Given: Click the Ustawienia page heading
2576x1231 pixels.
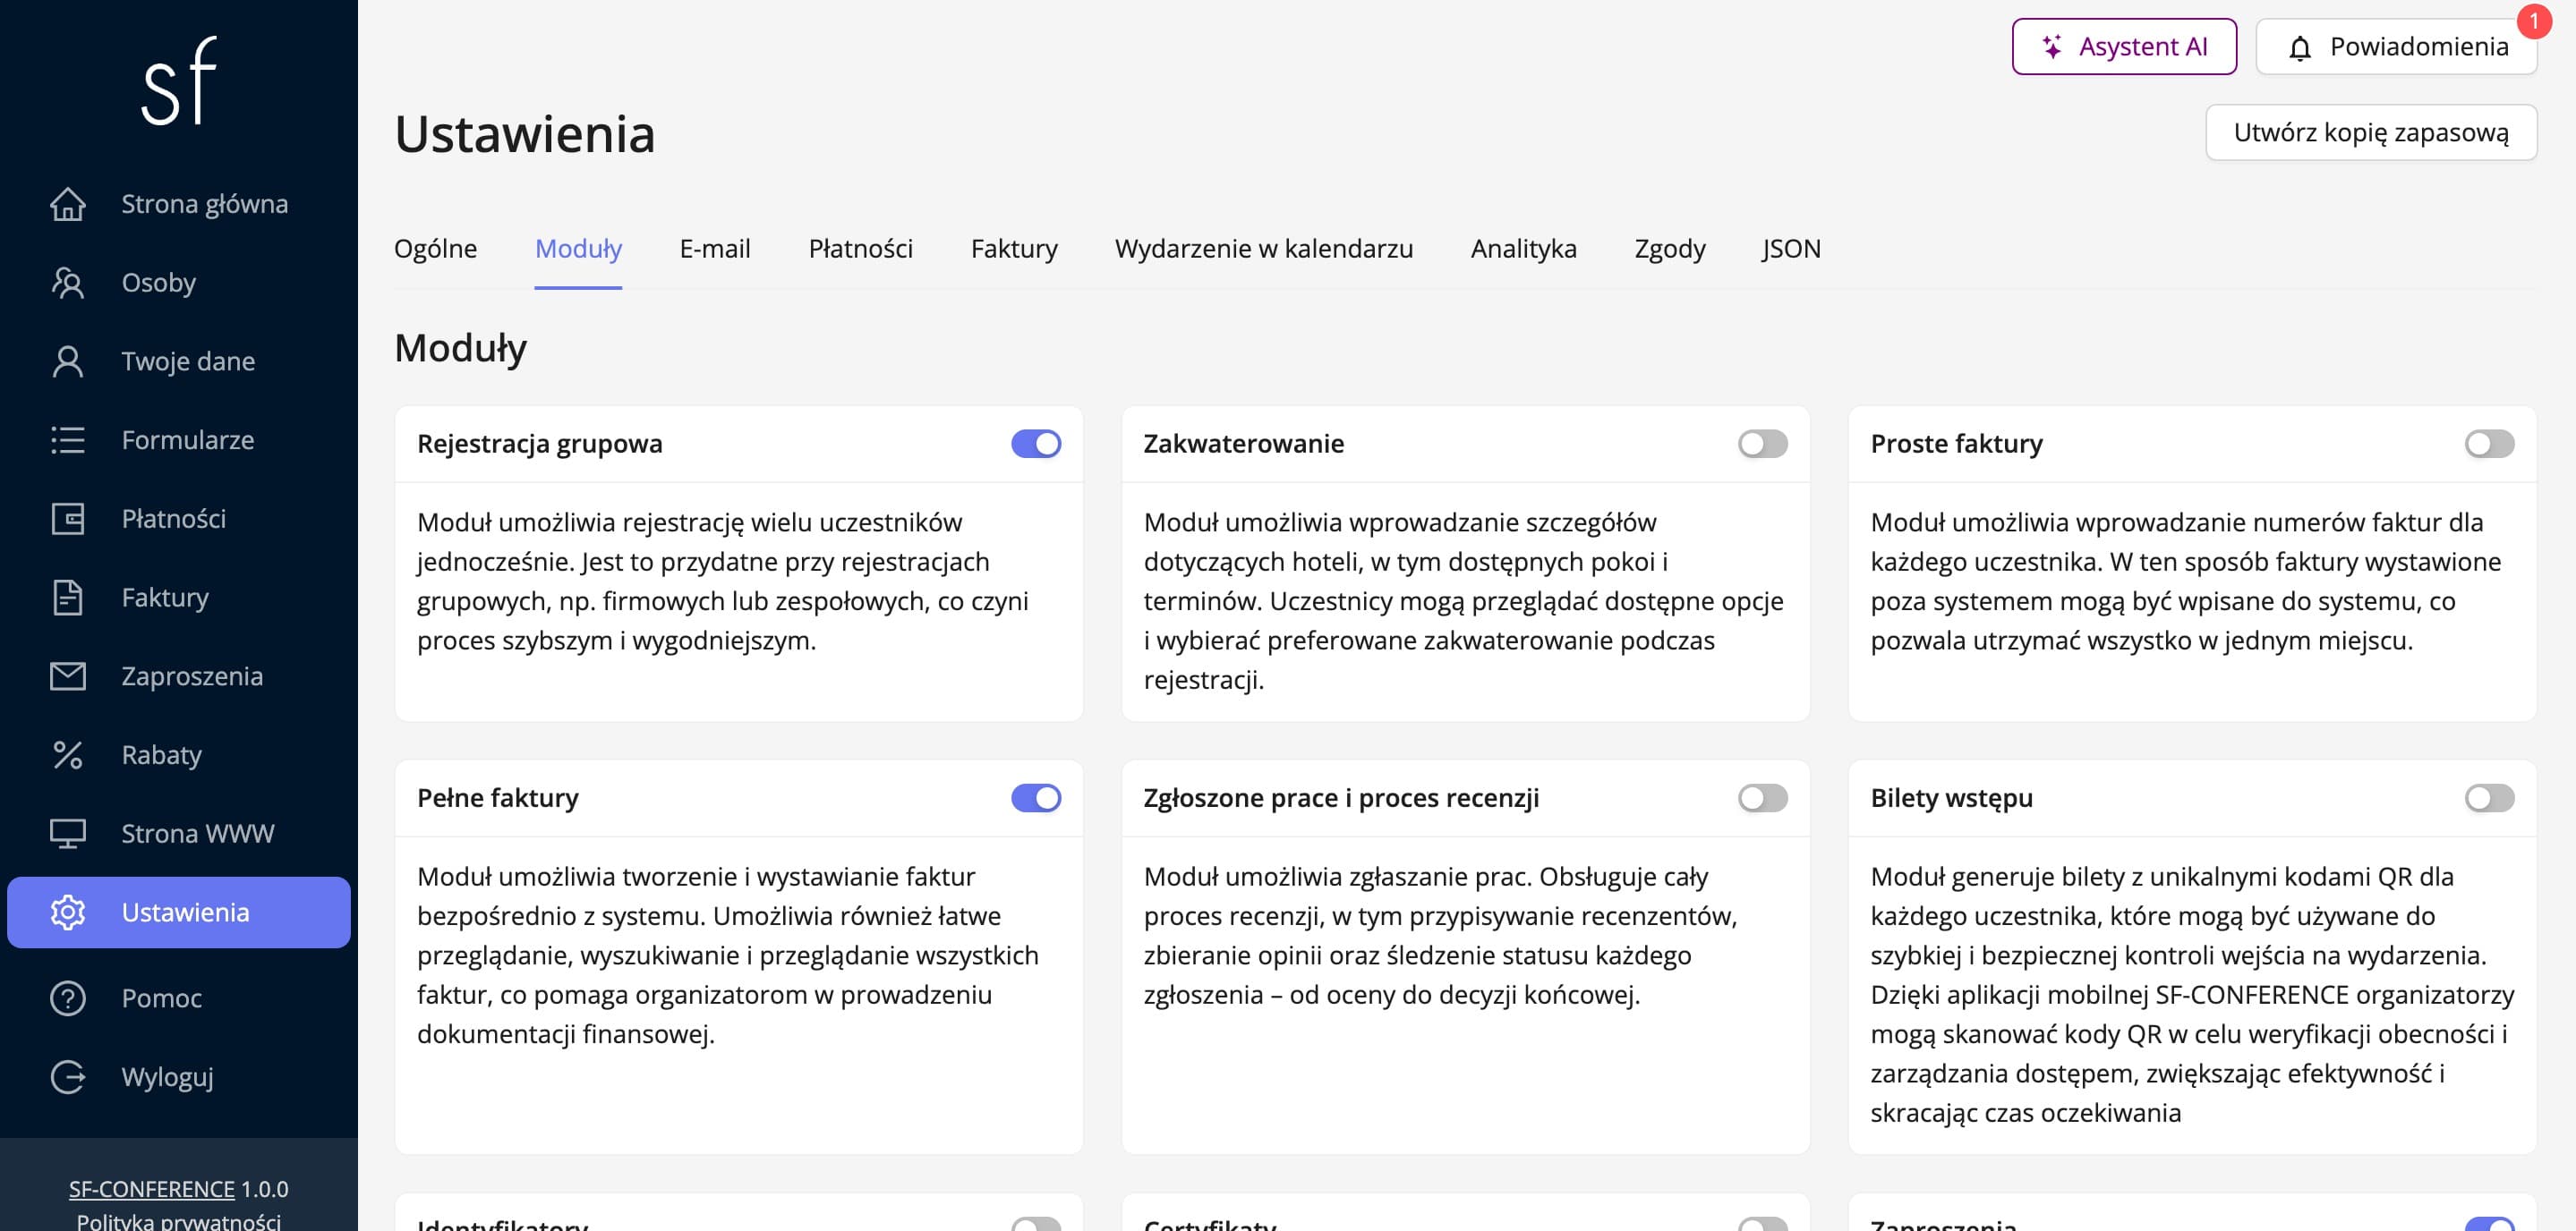Looking at the screenshot, I should [525, 134].
